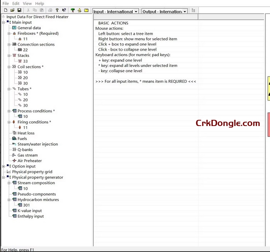
Task: Select Firing conditions item 11
Action: click(x=25, y=128)
